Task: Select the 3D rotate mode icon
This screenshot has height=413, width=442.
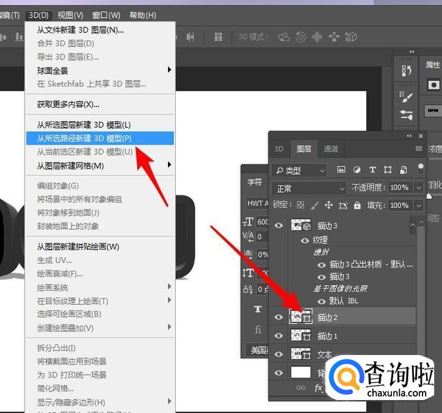Action: (284, 37)
